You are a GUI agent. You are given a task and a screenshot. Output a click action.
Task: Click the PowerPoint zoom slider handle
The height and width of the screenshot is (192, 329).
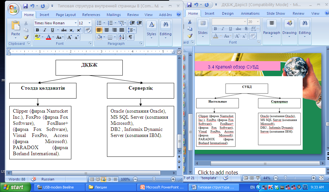pyautogui.click(x=285, y=178)
